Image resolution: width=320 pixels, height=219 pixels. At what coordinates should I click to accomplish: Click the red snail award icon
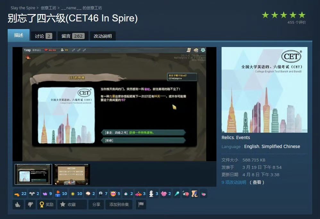186,194
